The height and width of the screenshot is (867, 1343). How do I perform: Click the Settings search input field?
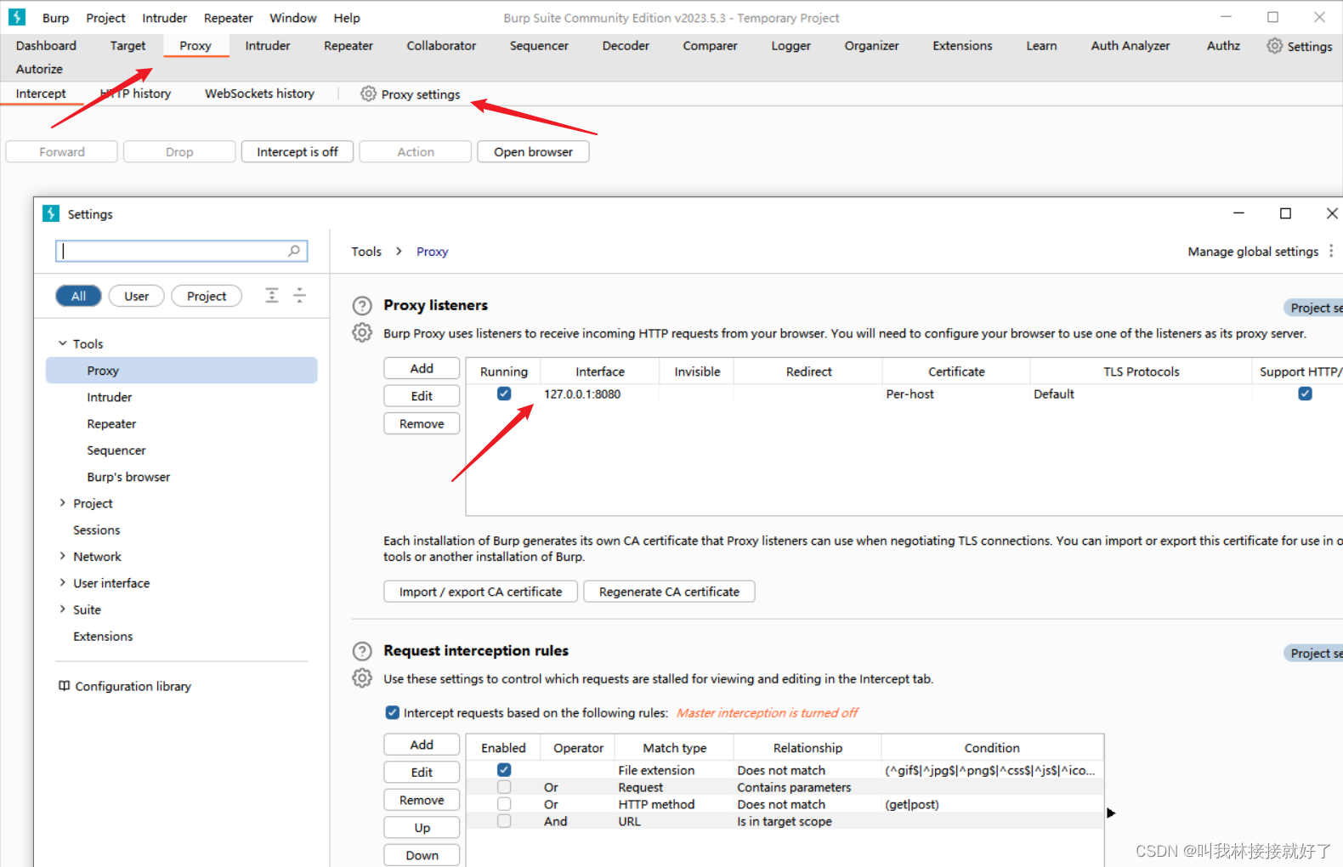[x=181, y=251]
